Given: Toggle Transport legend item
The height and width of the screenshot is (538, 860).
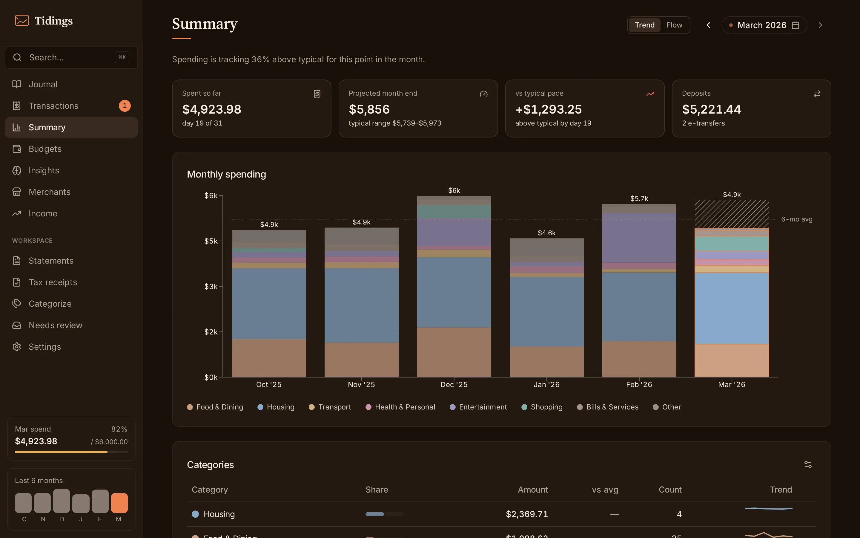Looking at the screenshot, I should (330, 407).
